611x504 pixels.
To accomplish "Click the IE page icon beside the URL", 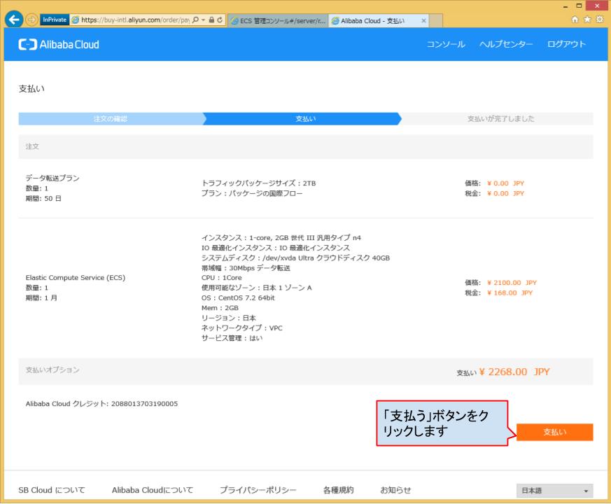I will 76,20.
